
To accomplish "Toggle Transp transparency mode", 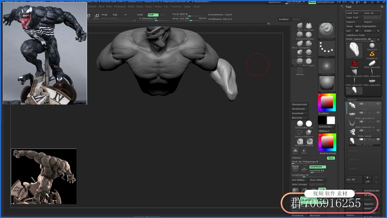I will [304, 151].
